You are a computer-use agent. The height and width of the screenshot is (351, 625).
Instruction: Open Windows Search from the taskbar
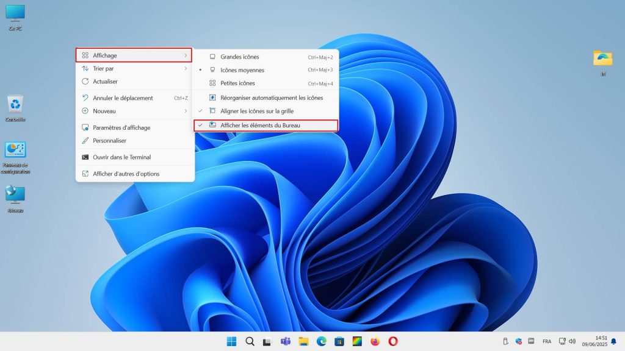[x=249, y=341]
